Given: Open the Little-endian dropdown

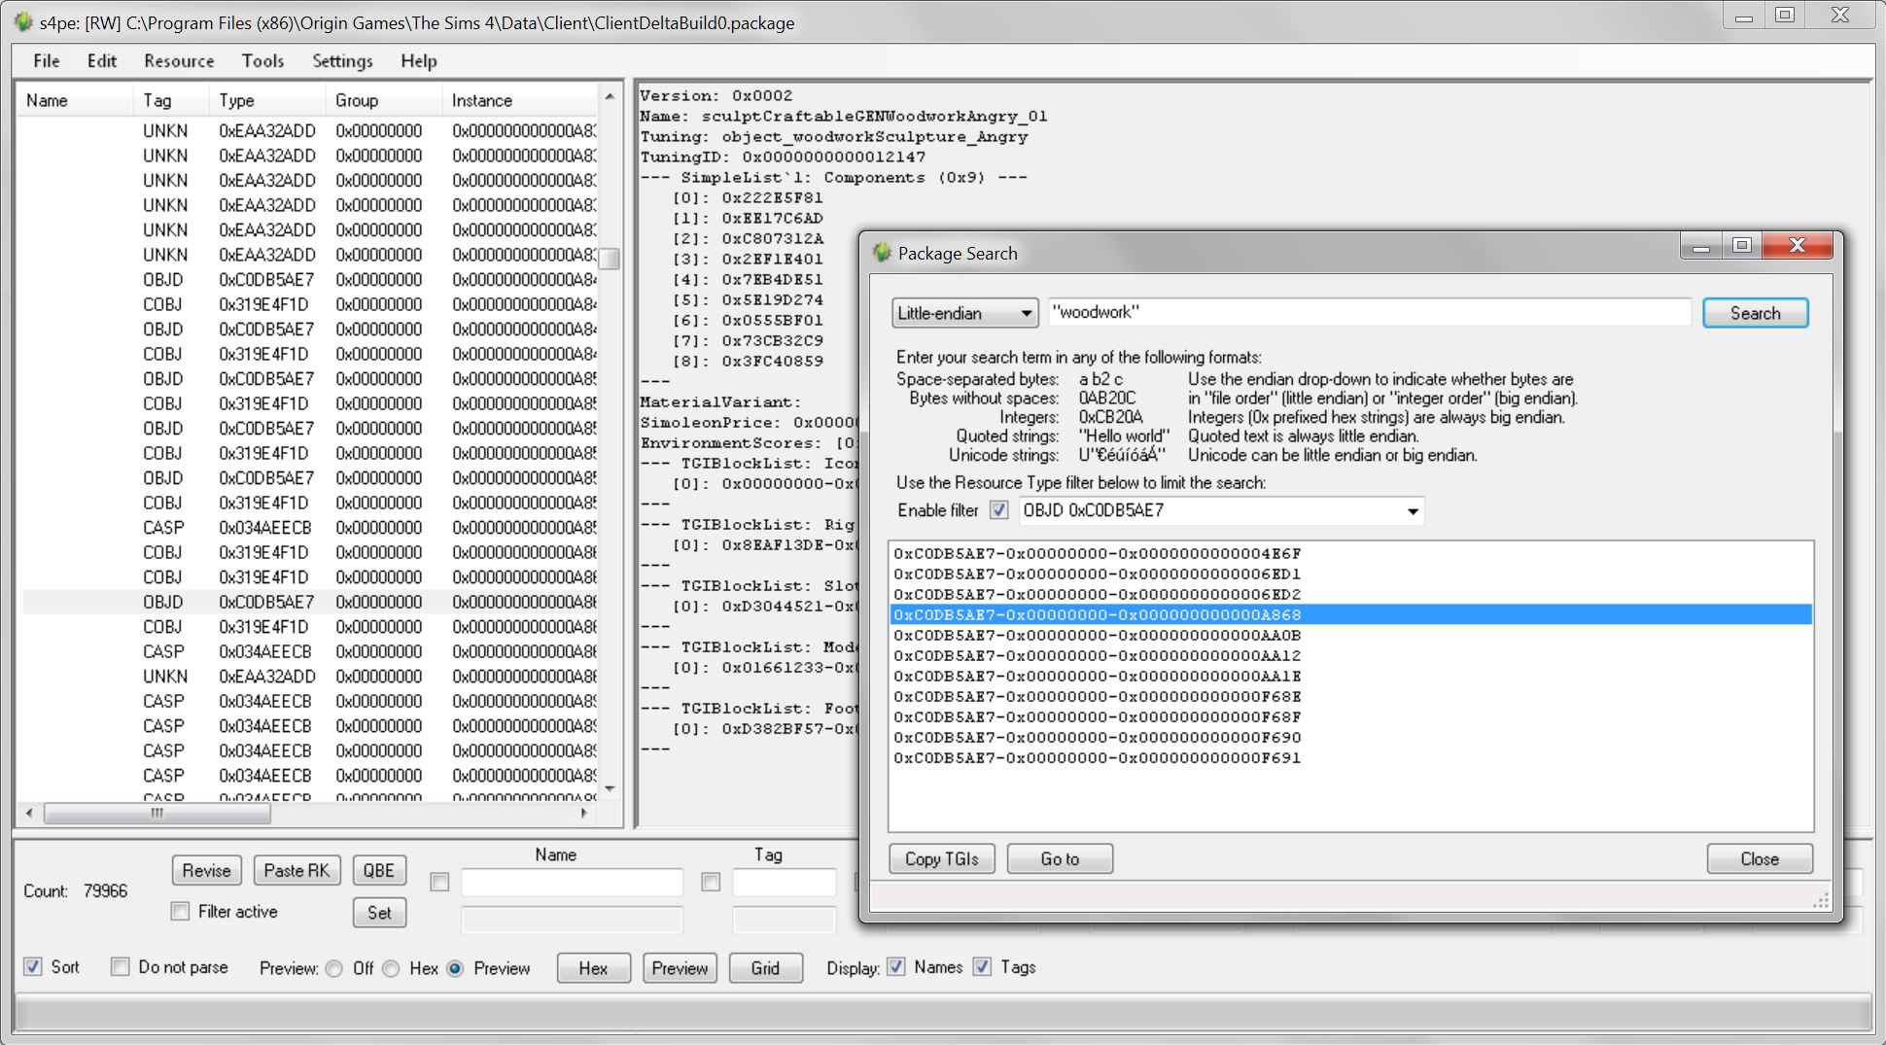Looking at the screenshot, I should pos(964,313).
